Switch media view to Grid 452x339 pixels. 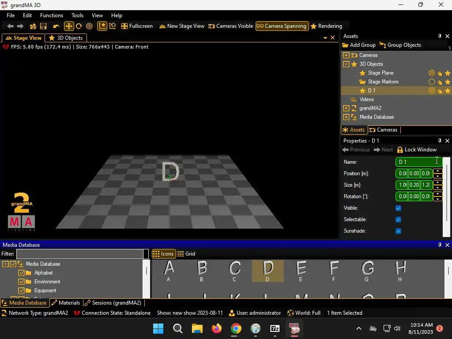point(186,254)
